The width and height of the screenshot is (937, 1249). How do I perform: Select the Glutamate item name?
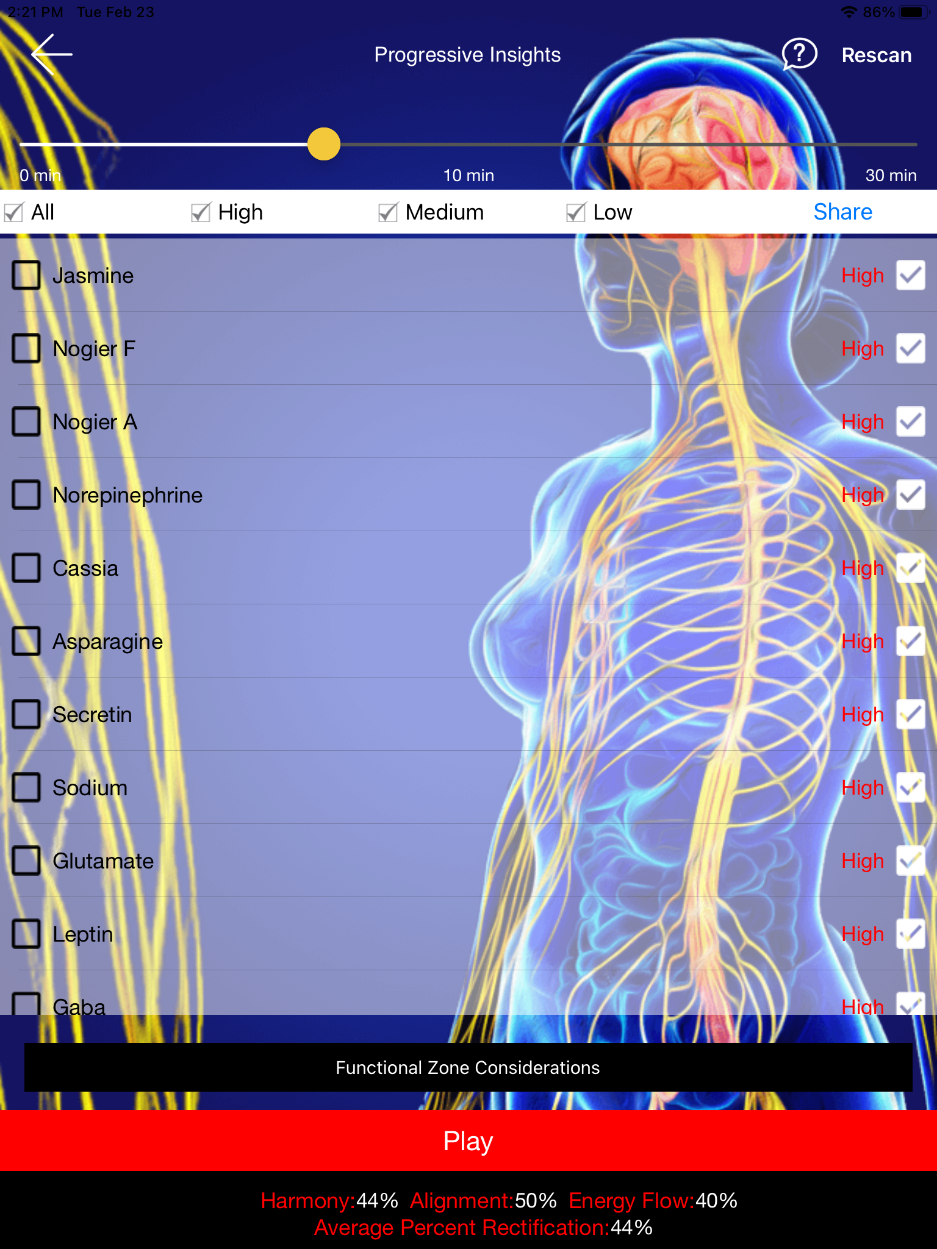point(103,861)
